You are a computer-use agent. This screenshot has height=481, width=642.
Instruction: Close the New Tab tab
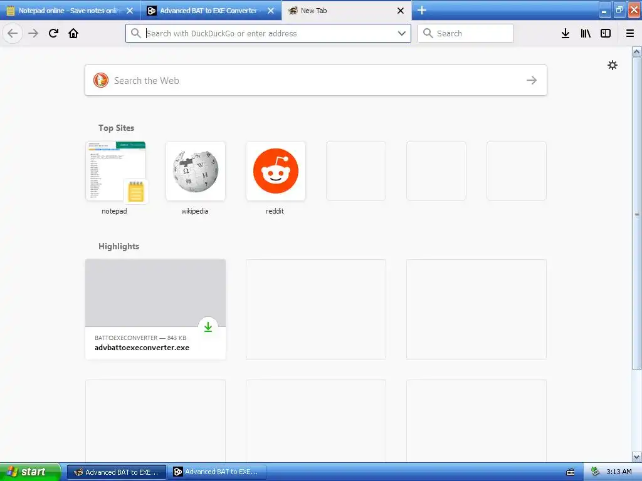pos(401,11)
